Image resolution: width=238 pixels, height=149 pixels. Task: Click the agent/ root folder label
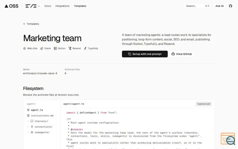(x=31, y=104)
